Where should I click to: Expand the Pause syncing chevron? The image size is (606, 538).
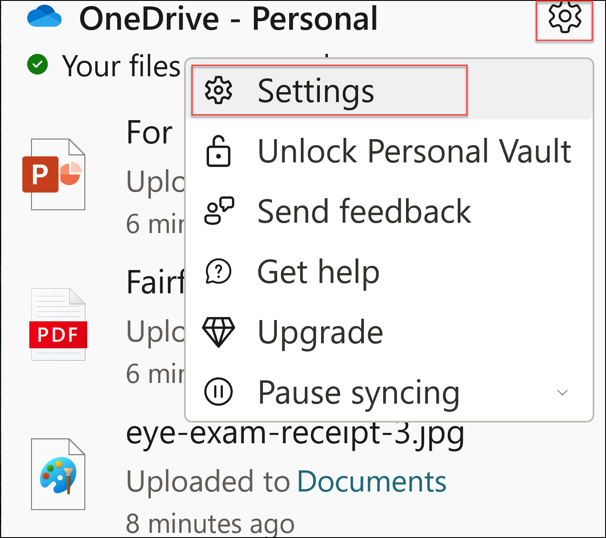562,392
